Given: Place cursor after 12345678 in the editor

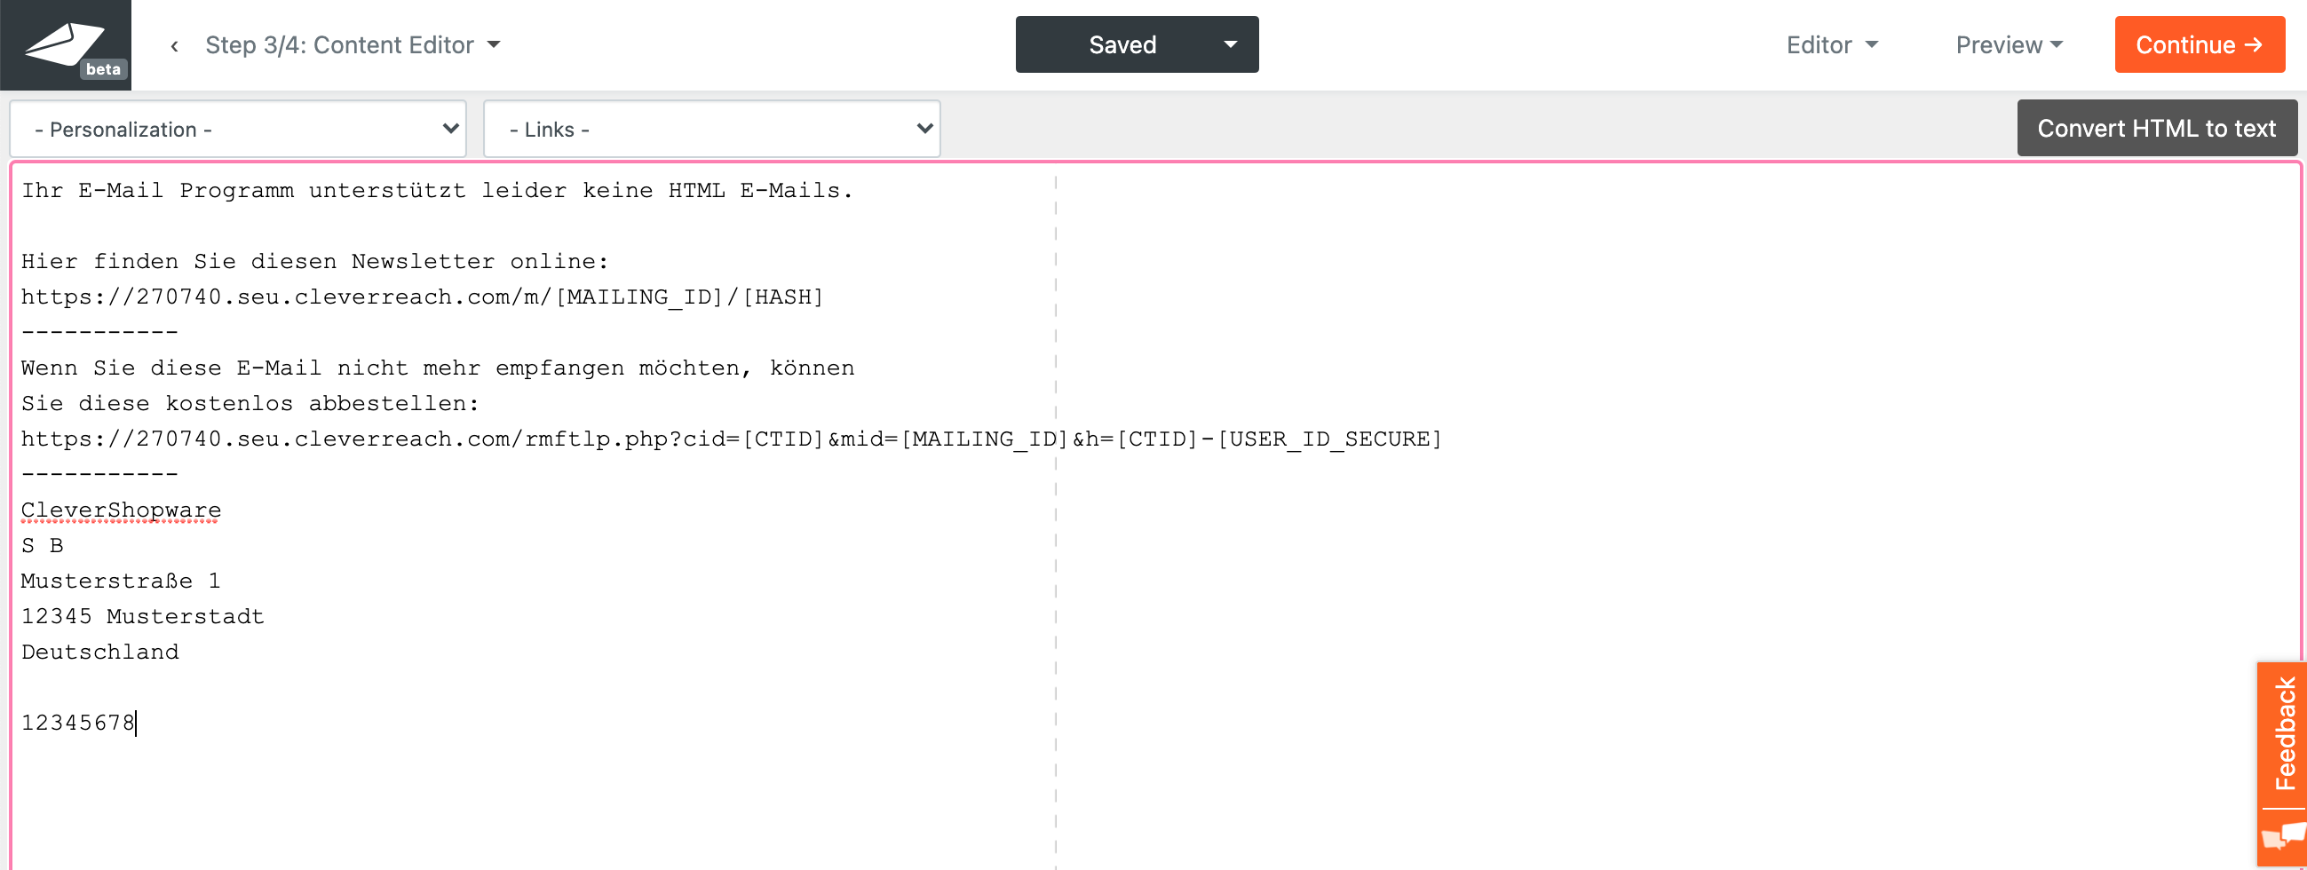Looking at the screenshot, I should pos(137,724).
